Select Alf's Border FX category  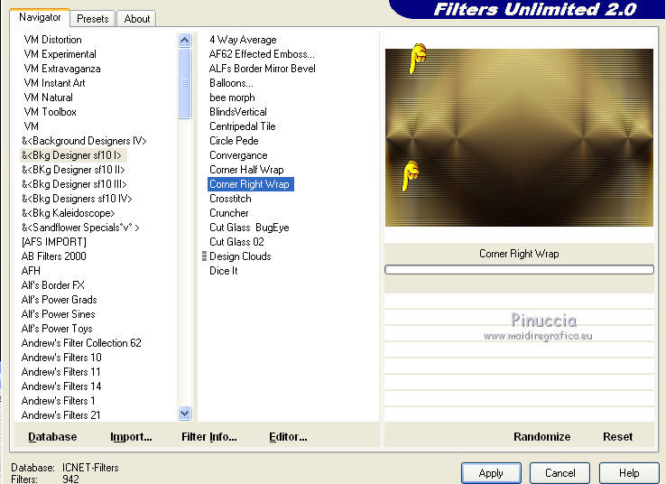coord(52,285)
